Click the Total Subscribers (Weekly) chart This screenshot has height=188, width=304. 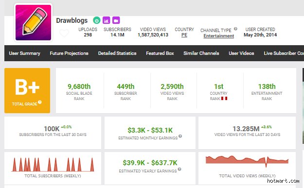53,165
